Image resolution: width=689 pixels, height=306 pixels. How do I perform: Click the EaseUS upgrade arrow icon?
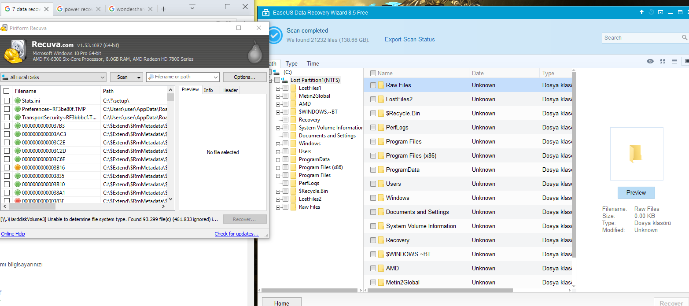pyautogui.click(x=642, y=12)
